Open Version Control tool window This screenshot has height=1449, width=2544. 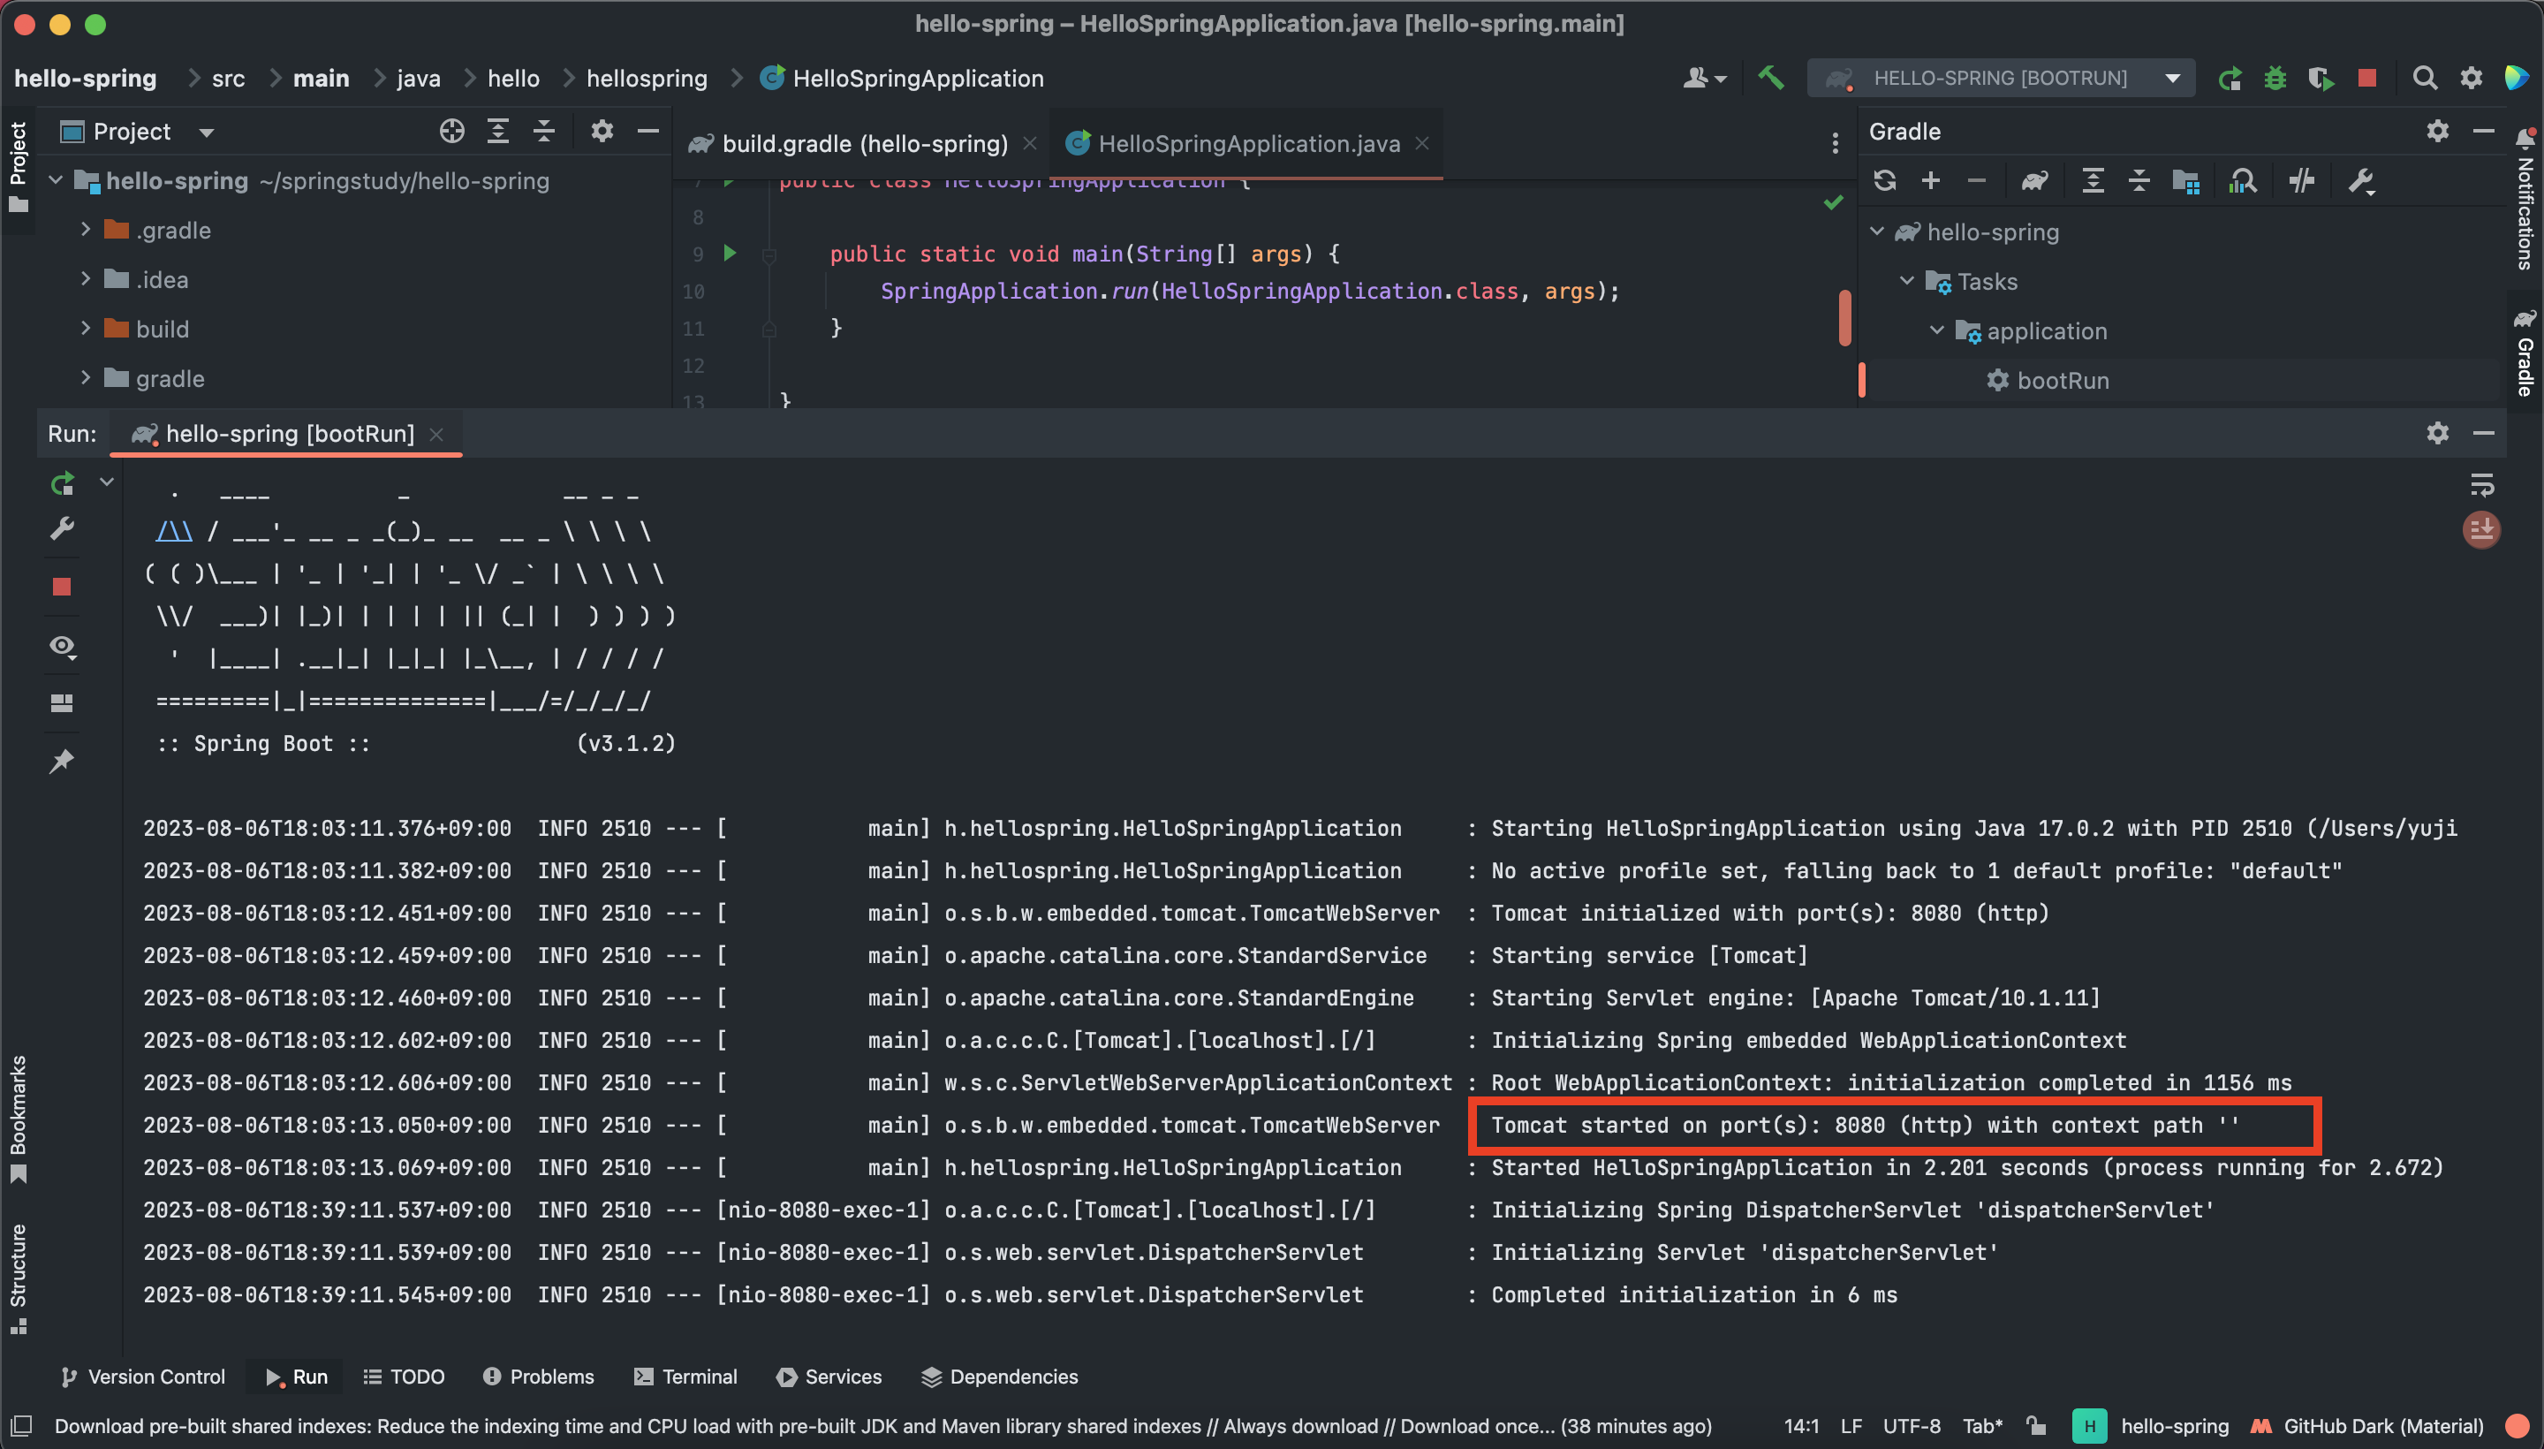(142, 1377)
